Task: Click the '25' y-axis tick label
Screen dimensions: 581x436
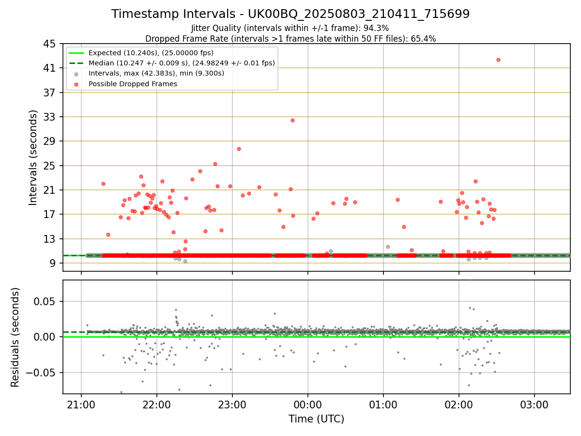Action: pos(49,166)
